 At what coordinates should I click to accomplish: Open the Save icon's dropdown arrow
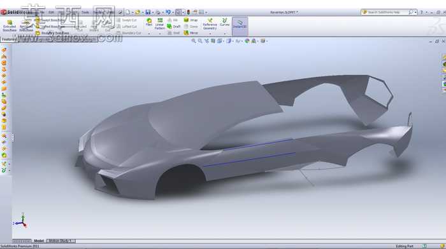point(152,13)
